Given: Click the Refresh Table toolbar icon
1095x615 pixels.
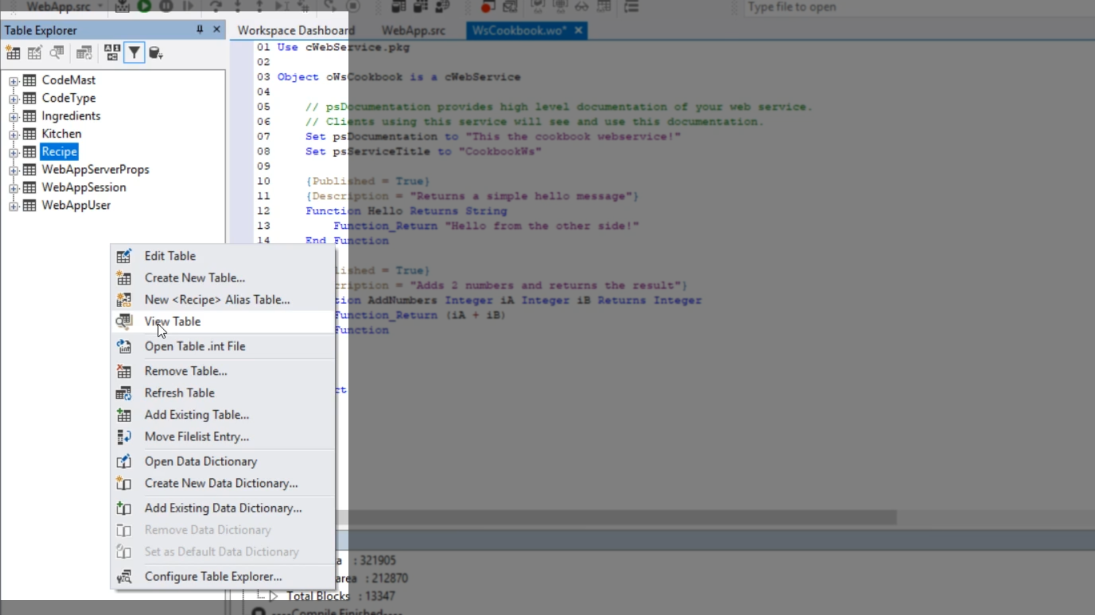Looking at the screenshot, I should point(84,54).
